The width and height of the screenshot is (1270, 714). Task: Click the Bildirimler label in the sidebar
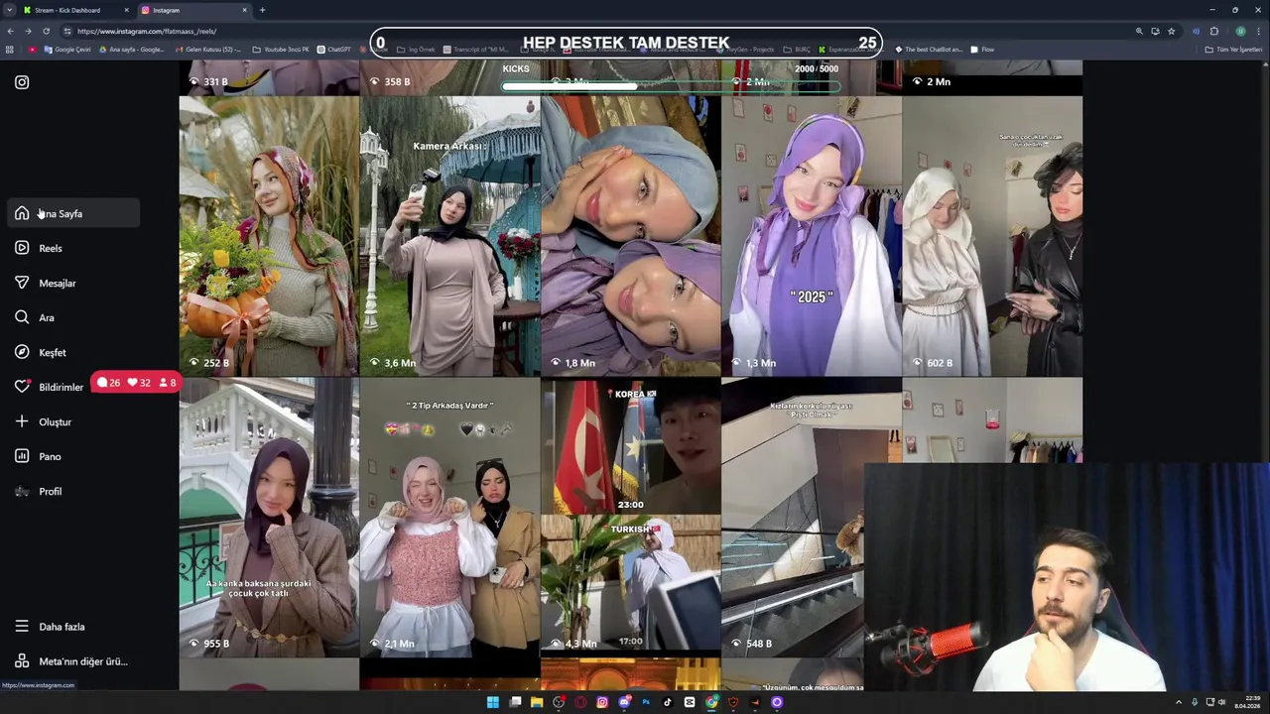61,388
